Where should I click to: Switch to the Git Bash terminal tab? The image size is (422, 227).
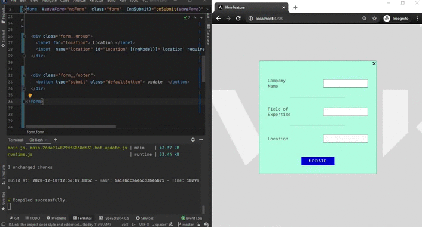pyautogui.click(x=36, y=140)
